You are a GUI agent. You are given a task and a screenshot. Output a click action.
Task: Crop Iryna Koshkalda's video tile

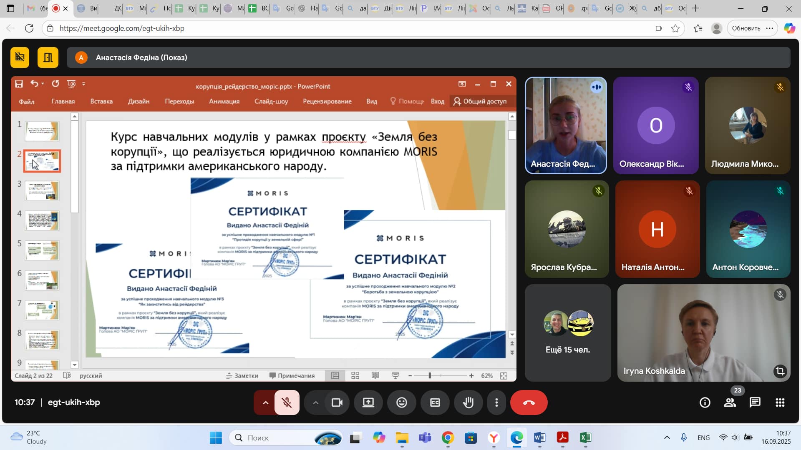(x=780, y=371)
